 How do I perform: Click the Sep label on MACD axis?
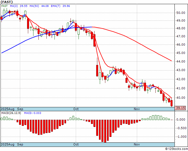pyautogui.click(x=20, y=144)
